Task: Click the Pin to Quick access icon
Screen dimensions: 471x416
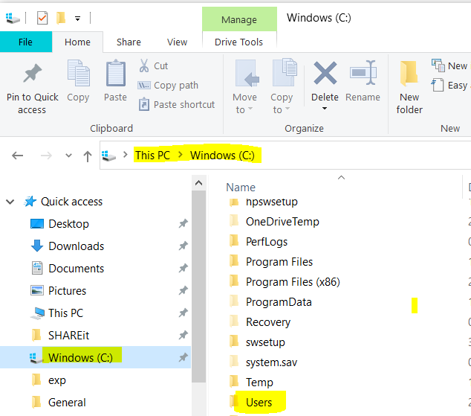Action: 33,73
